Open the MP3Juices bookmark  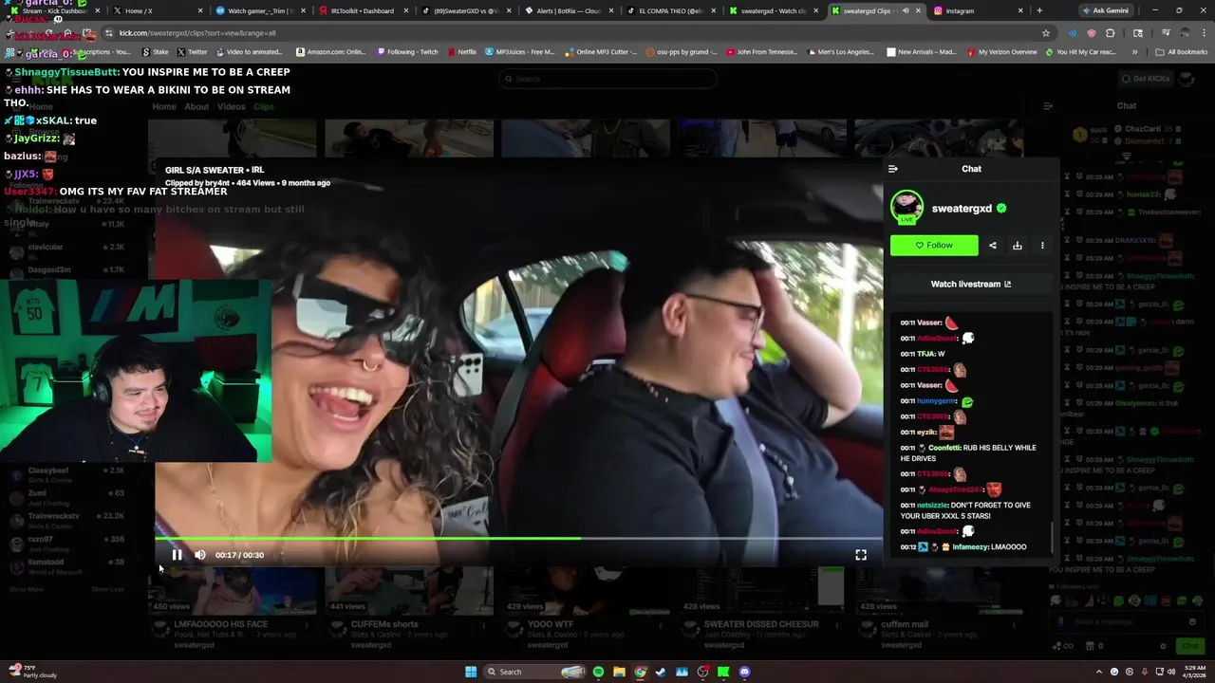point(519,52)
